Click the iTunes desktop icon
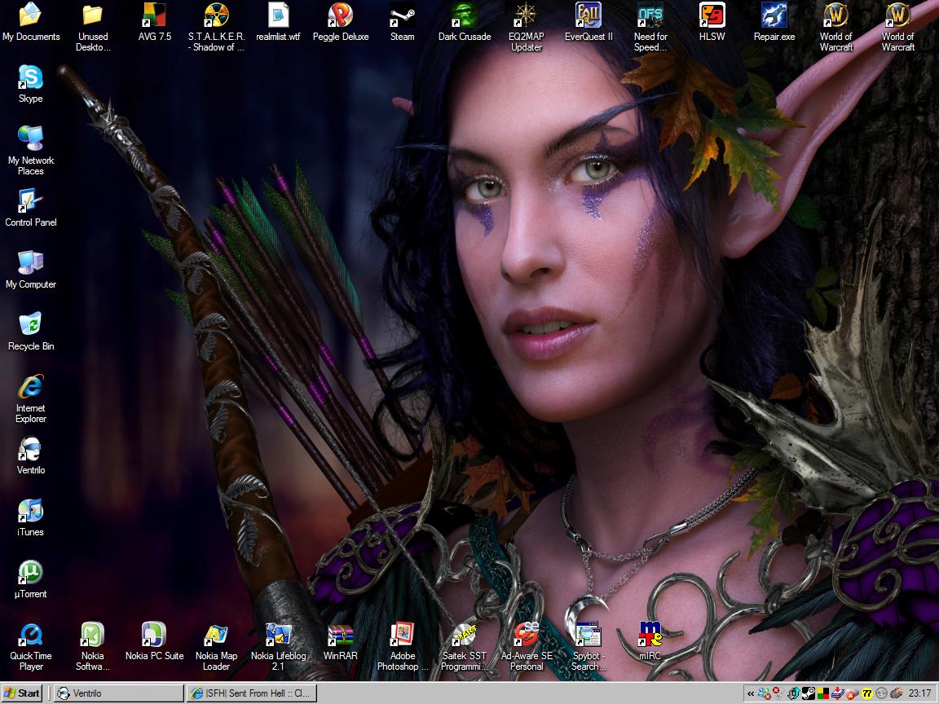Screen dimensions: 939x704 click(x=30, y=517)
